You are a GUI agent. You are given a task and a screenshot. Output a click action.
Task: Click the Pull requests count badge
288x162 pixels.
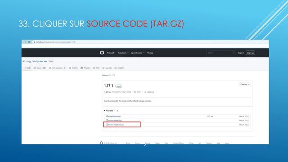coord(64,68)
